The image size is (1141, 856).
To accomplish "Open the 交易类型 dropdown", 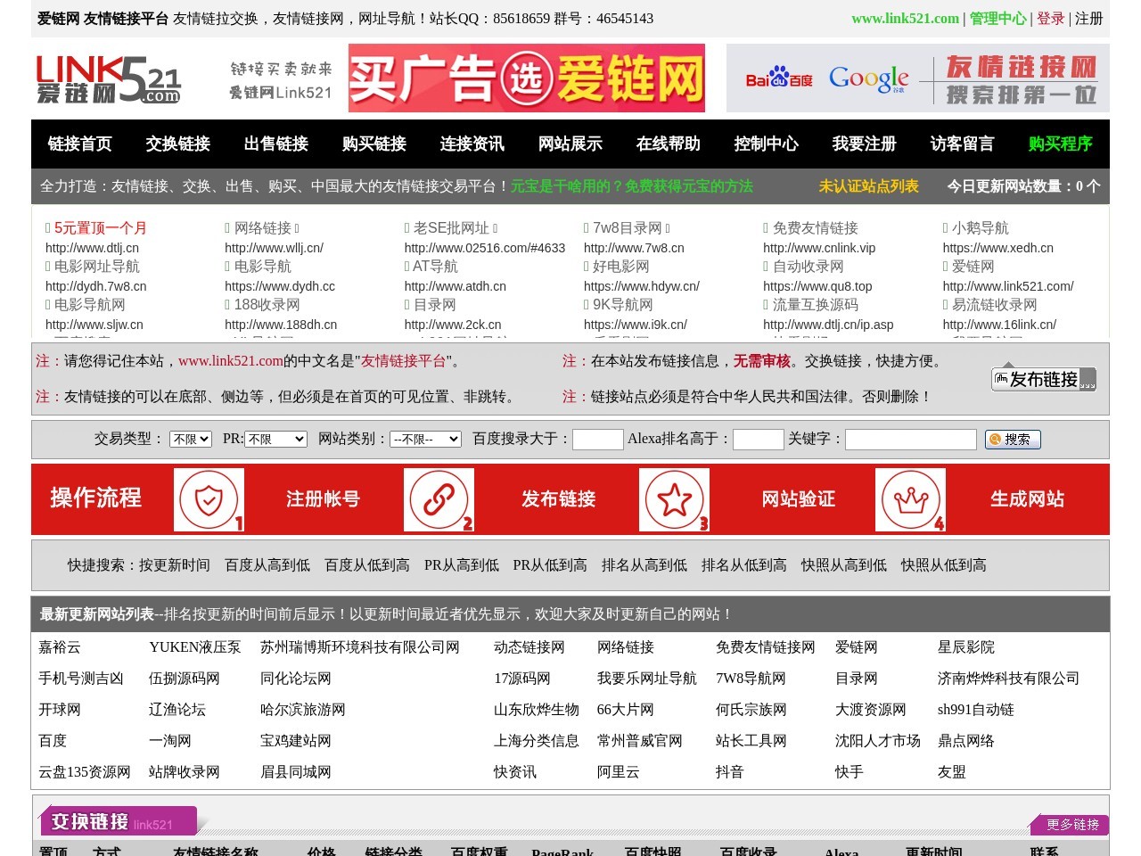I will pos(191,439).
